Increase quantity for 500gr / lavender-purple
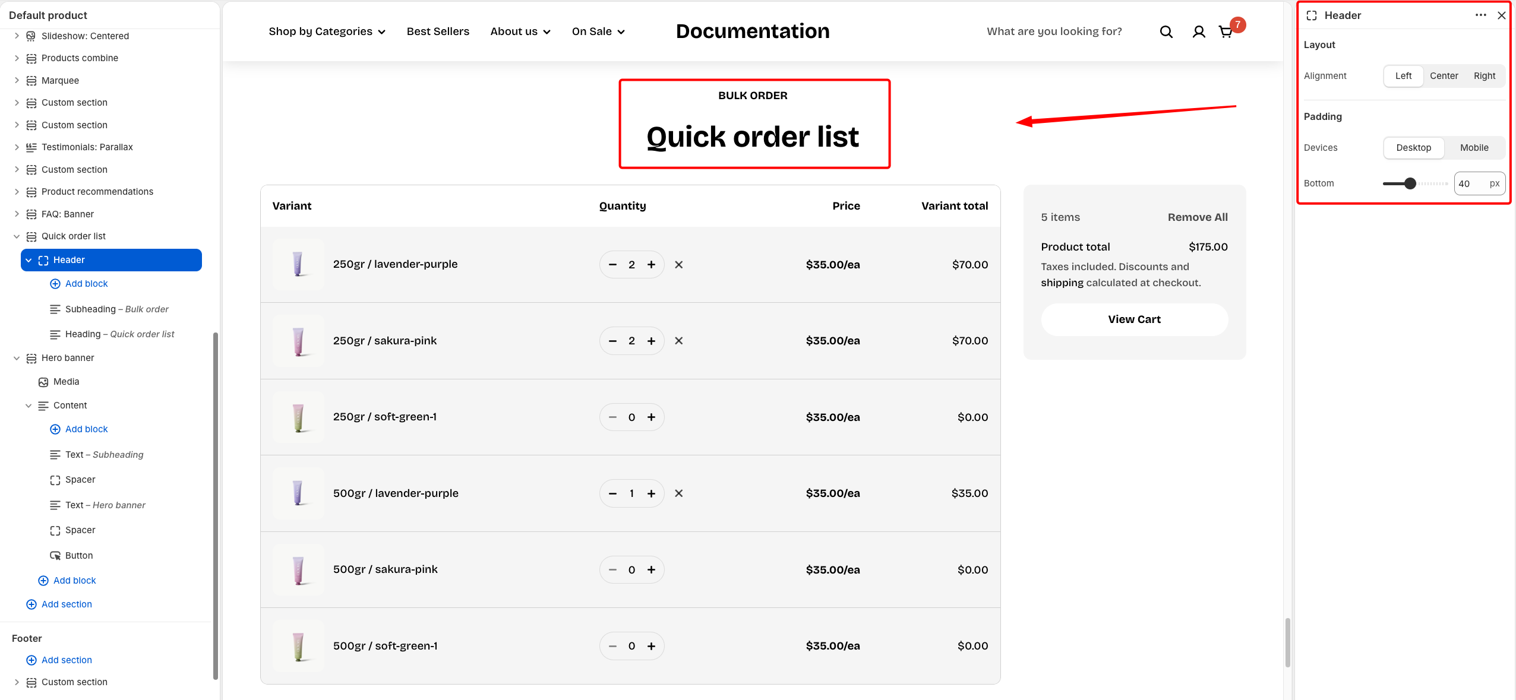Viewport: 1516px width, 700px height. (651, 493)
